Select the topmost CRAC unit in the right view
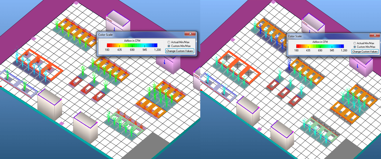Image resolution: width=381 pixels, height=159 pixels. coord(313,22)
